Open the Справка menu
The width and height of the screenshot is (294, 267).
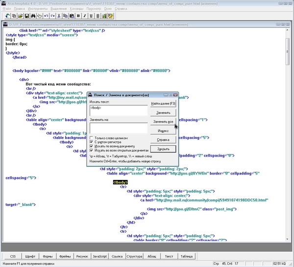pos(121,9)
